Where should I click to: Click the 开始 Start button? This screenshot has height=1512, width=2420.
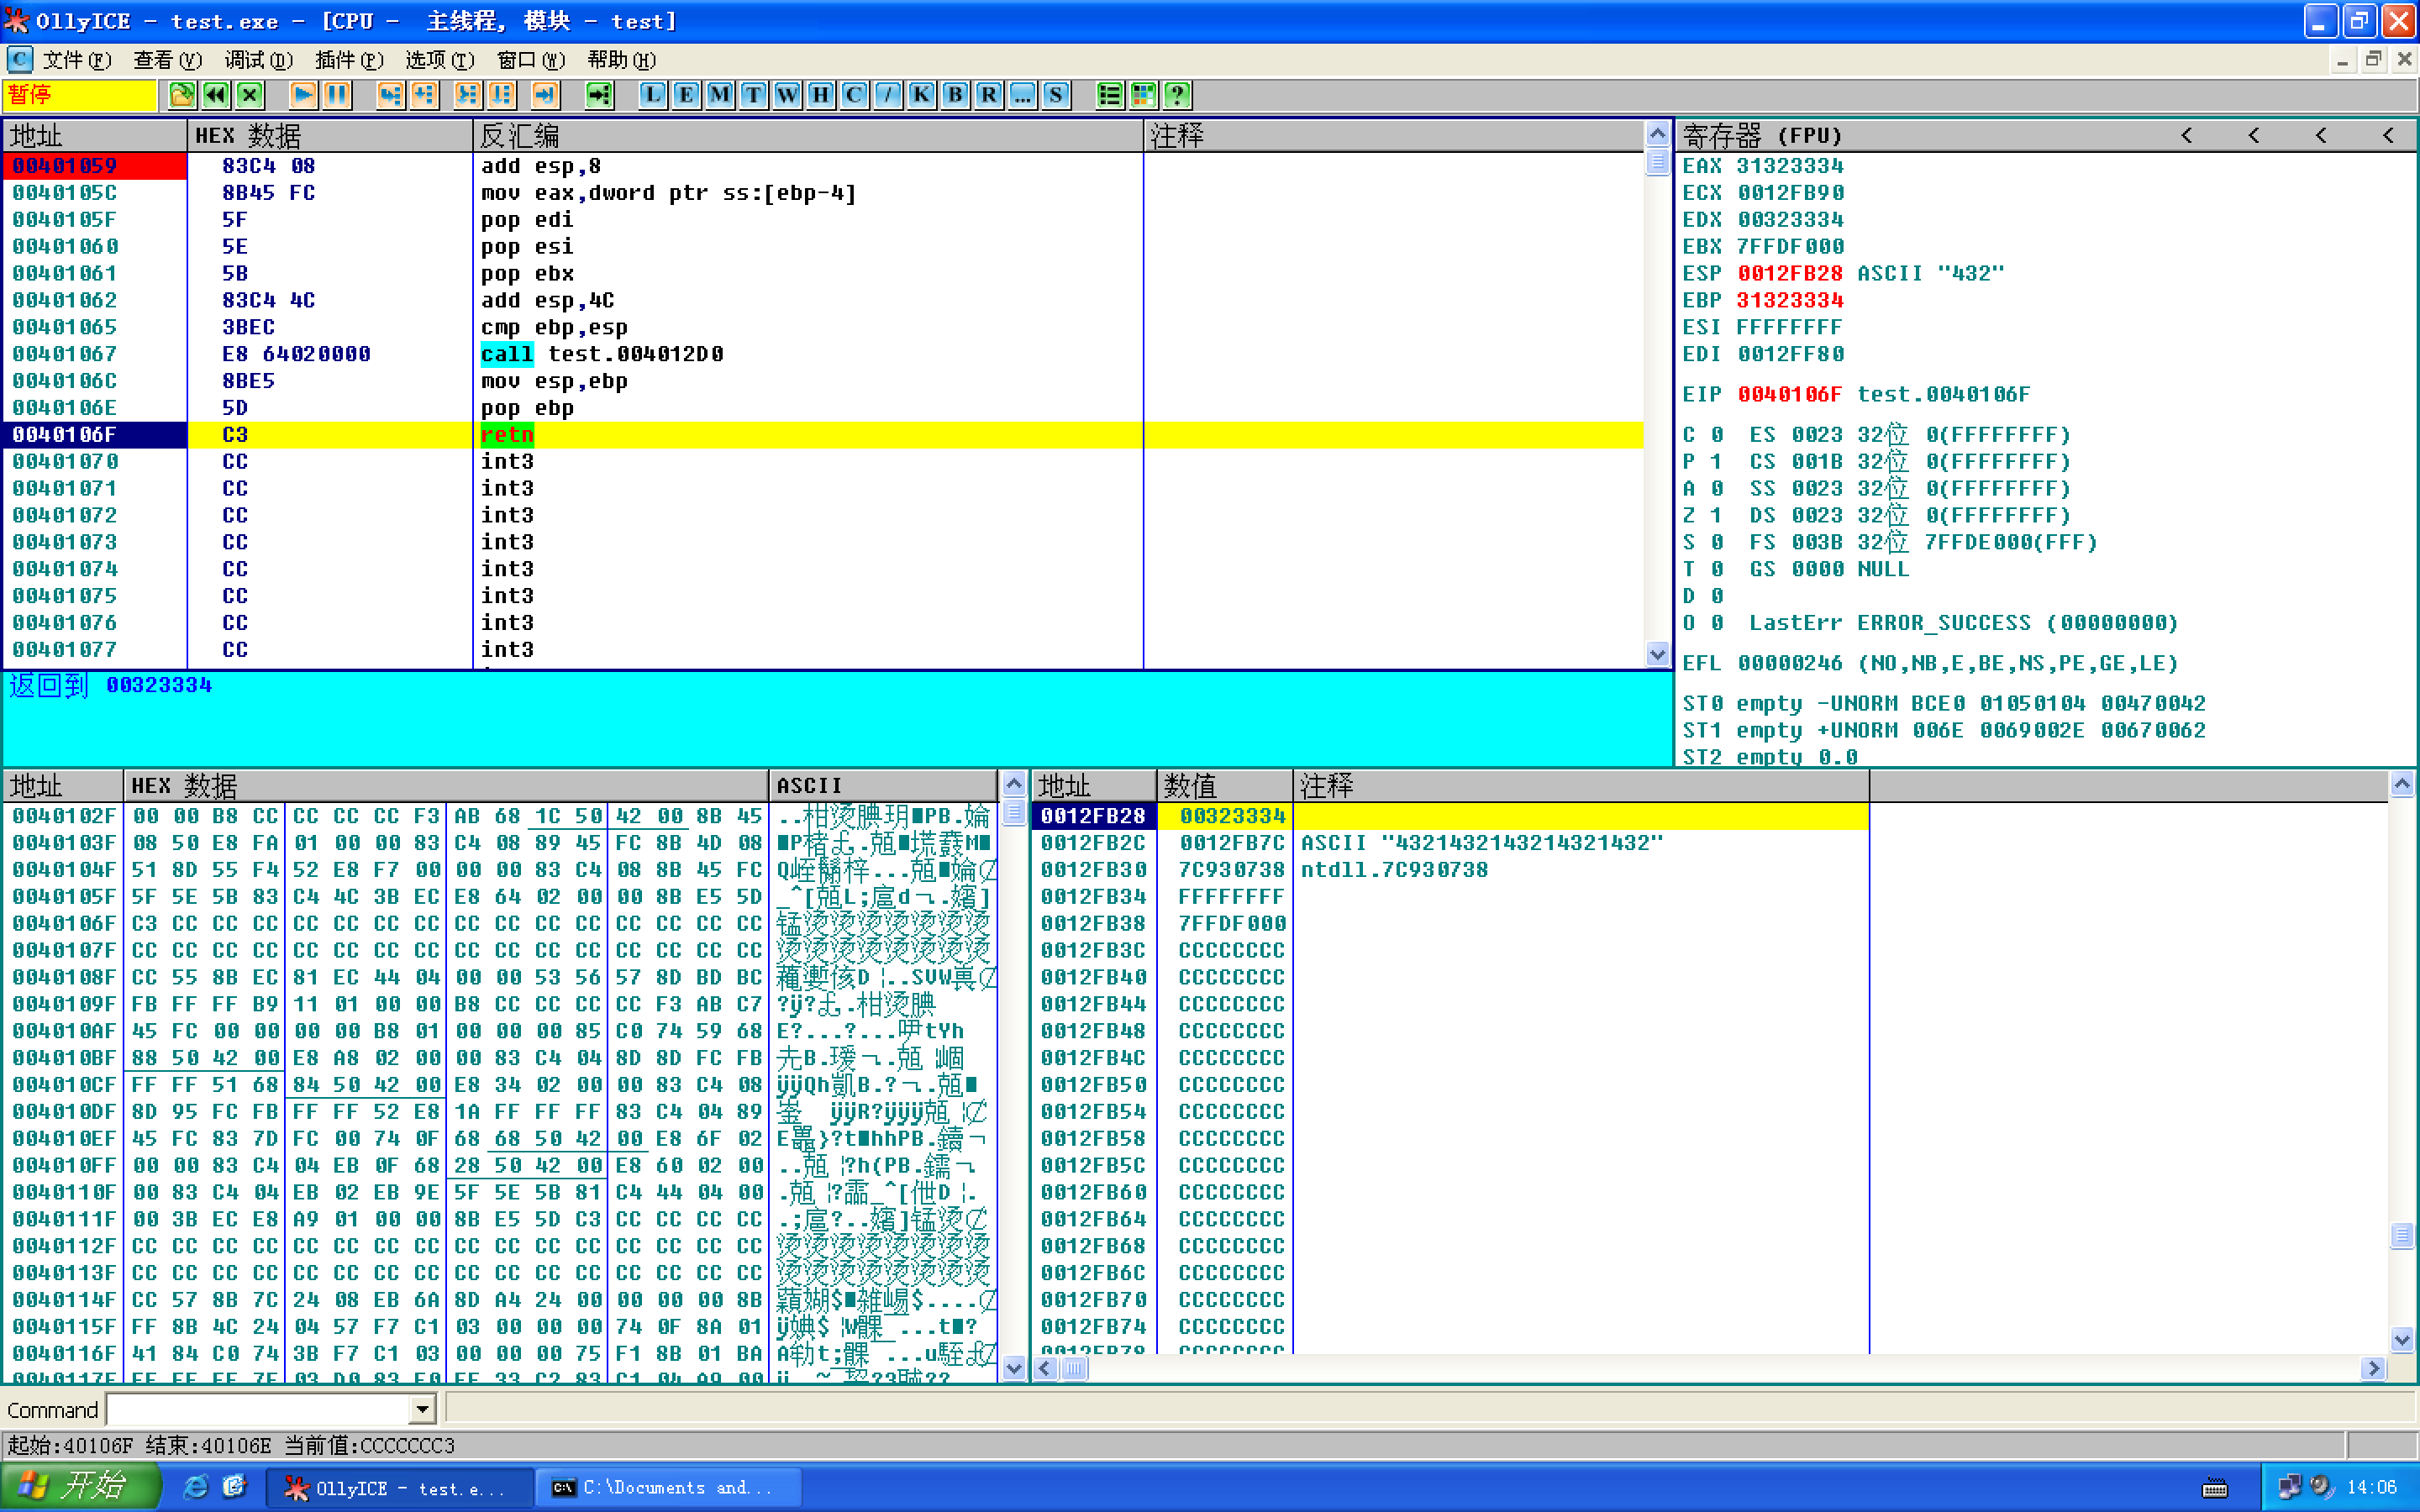click(x=80, y=1487)
